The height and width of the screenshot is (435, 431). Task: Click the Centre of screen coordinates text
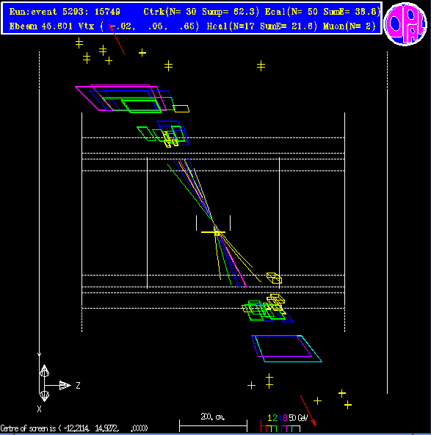[x=74, y=428]
